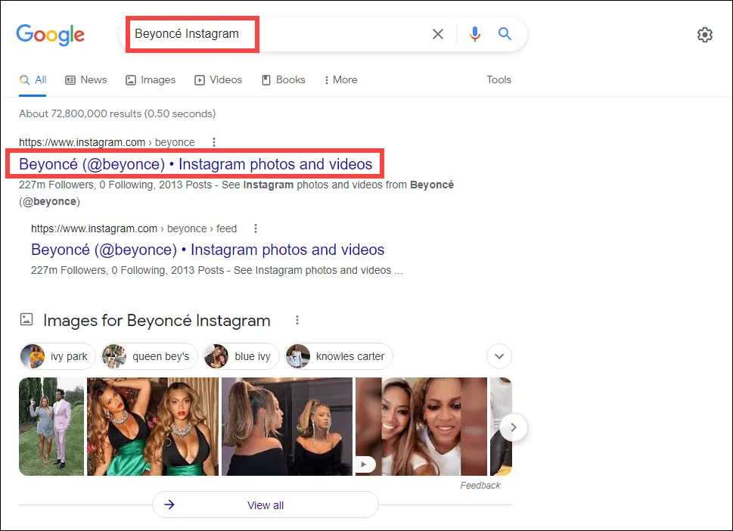The height and width of the screenshot is (531, 733).
Task: Select the queen bey's filter chip
Action: point(150,356)
